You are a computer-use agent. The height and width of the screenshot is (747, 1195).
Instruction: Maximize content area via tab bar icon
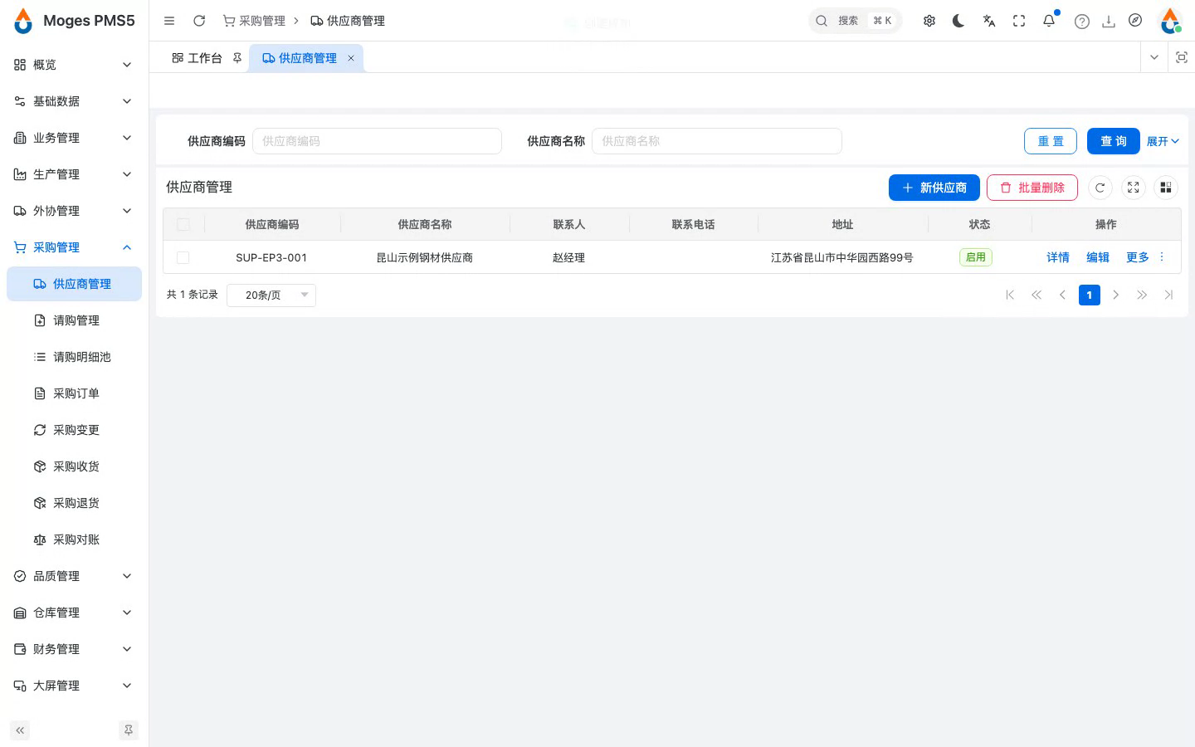[x=1182, y=57]
